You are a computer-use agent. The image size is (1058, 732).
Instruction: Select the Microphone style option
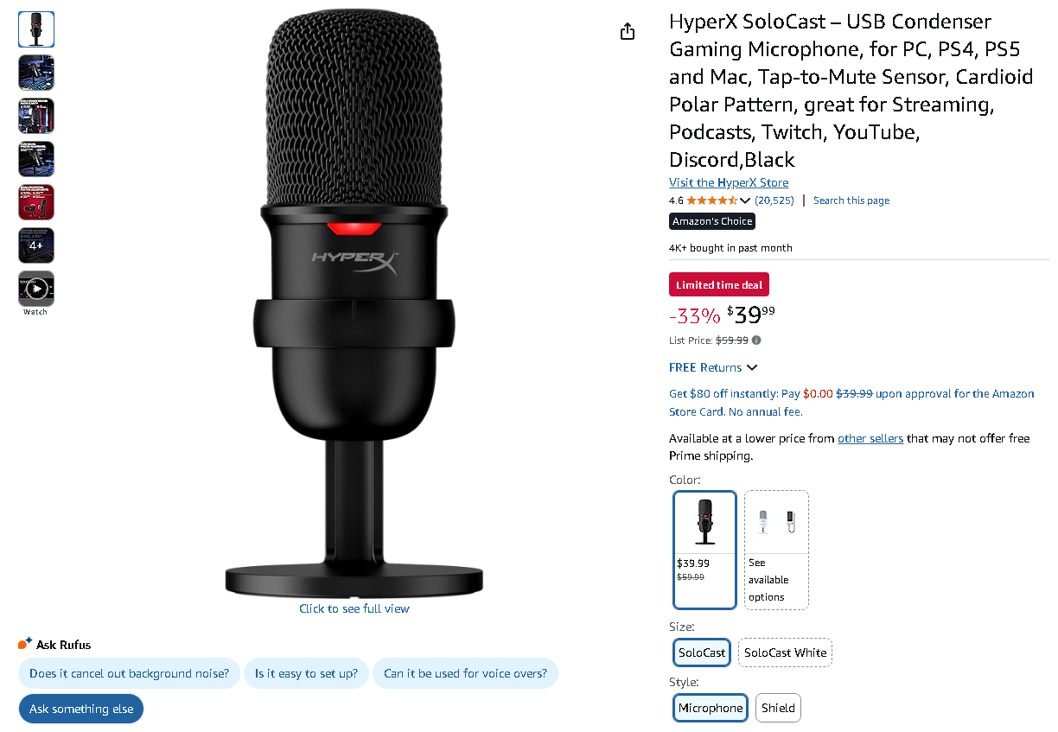(710, 708)
